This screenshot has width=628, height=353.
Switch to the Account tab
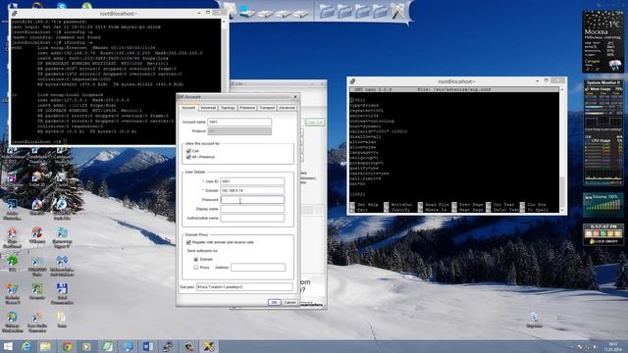pyautogui.click(x=188, y=108)
